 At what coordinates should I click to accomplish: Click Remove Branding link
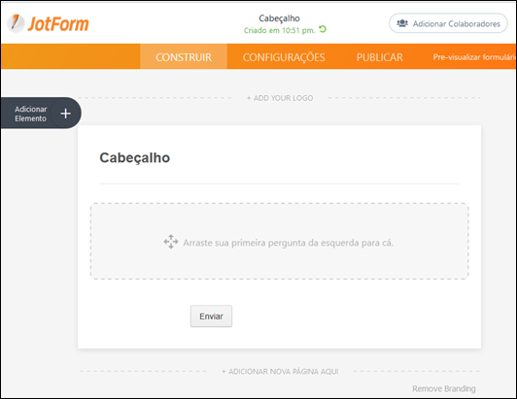pyautogui.click(x=444, y=388)
